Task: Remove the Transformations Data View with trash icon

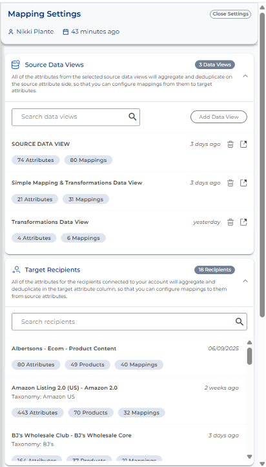Action: pyautogui.click(x=230, y=222)
